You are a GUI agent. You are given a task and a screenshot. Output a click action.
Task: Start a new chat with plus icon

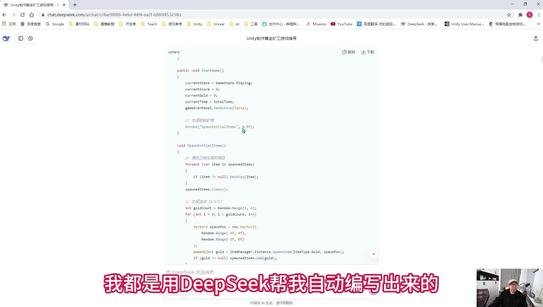coord(30,38)
